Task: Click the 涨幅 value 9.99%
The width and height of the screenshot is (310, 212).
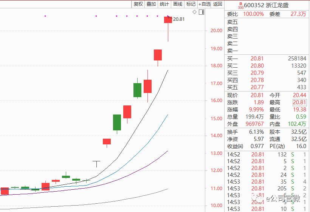Action: pyautogui.click(x=256, y=110)
